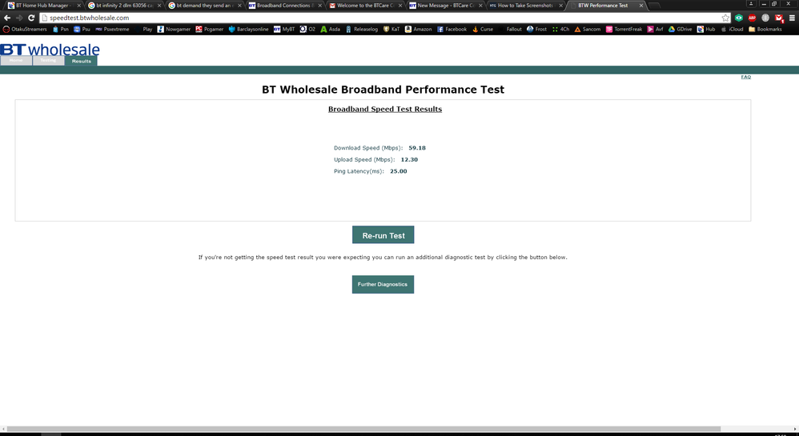799x436 pixels.
Task: Open the Barclaysonline bookmark
Action: coord(249,30)
